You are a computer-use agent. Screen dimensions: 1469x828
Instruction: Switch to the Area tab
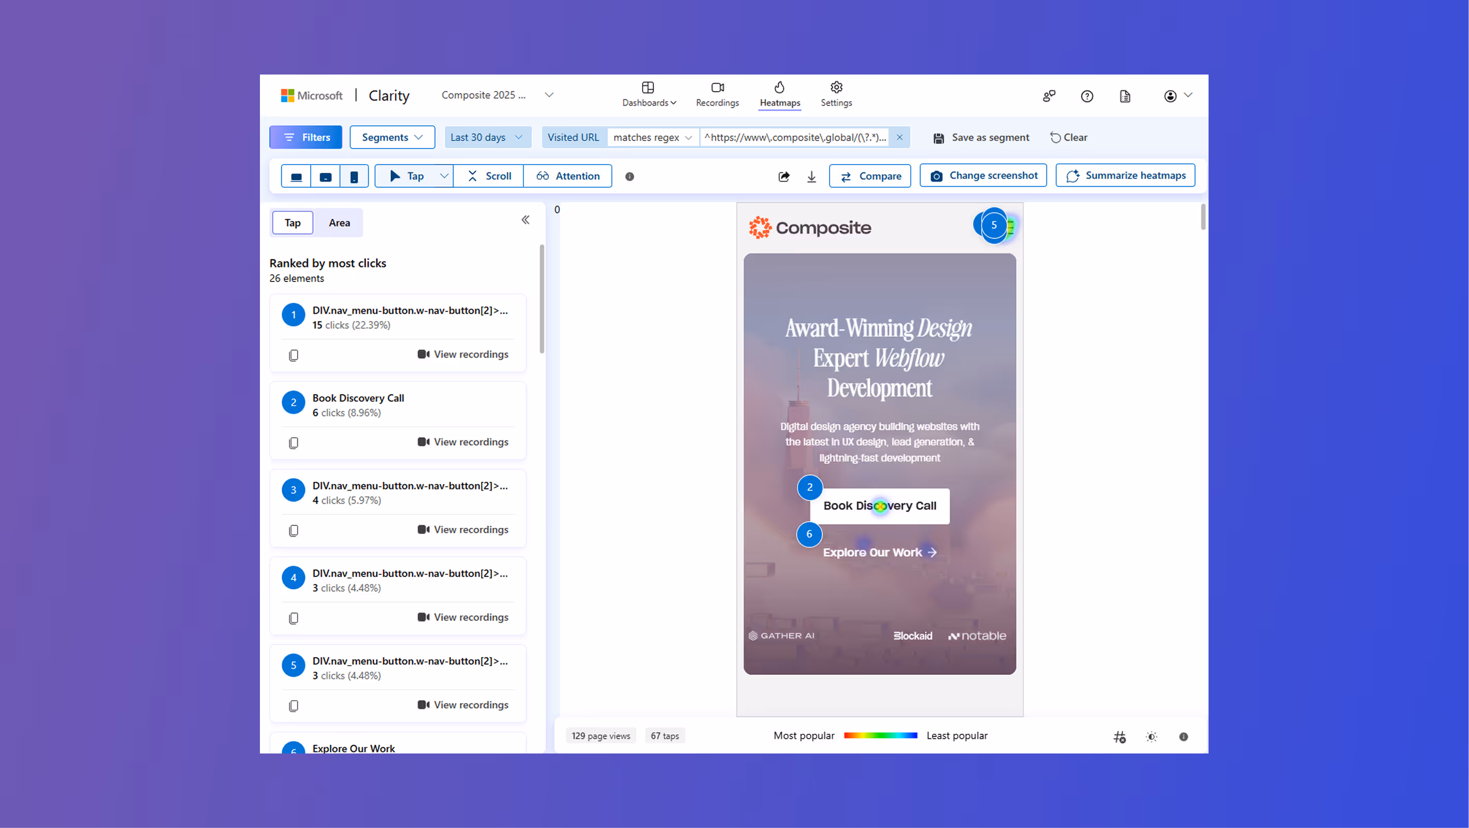tap(339, 223)
